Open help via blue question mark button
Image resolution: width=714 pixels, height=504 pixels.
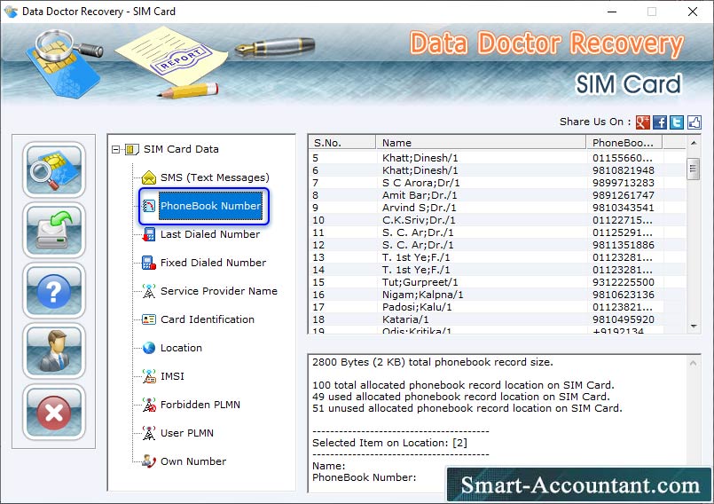[x=54, y=291]
